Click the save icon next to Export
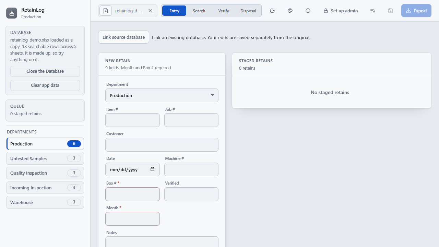The image size is (439, 247). 391,11
